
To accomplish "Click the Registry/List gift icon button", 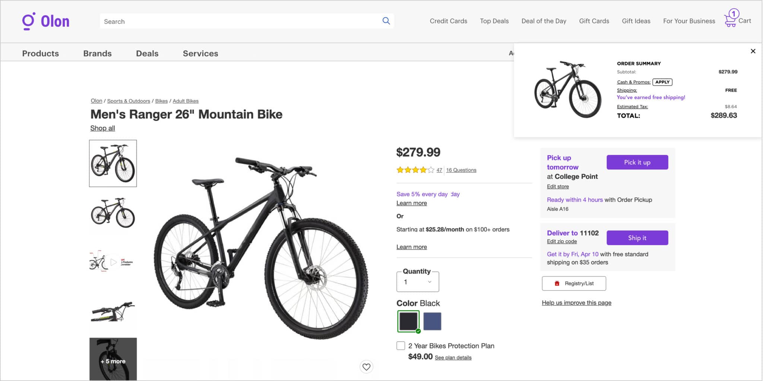I will tap(574, 283).
